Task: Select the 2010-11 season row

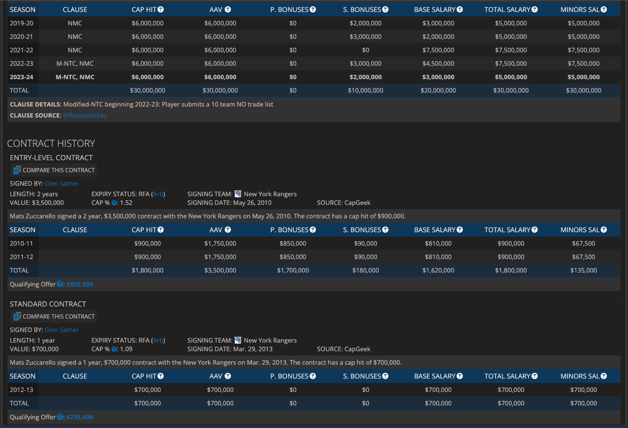Action: point(314,243)
